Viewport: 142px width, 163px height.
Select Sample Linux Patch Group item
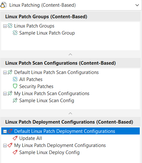47,33
